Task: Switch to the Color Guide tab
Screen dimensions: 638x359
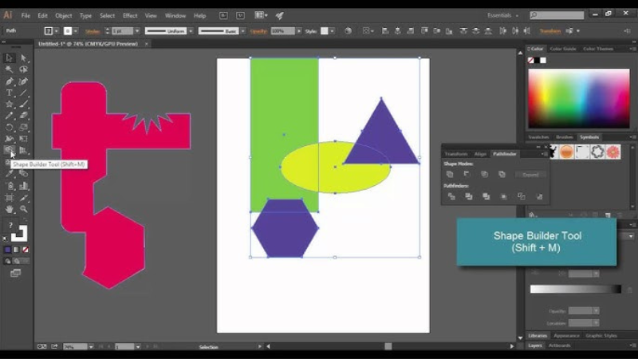Action: coord(563,49)
